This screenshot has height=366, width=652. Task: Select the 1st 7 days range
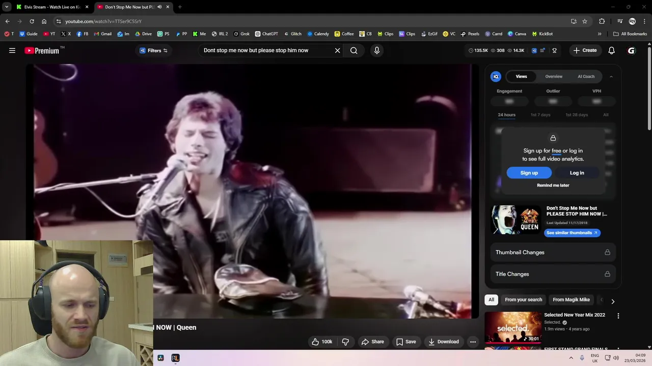540,115
